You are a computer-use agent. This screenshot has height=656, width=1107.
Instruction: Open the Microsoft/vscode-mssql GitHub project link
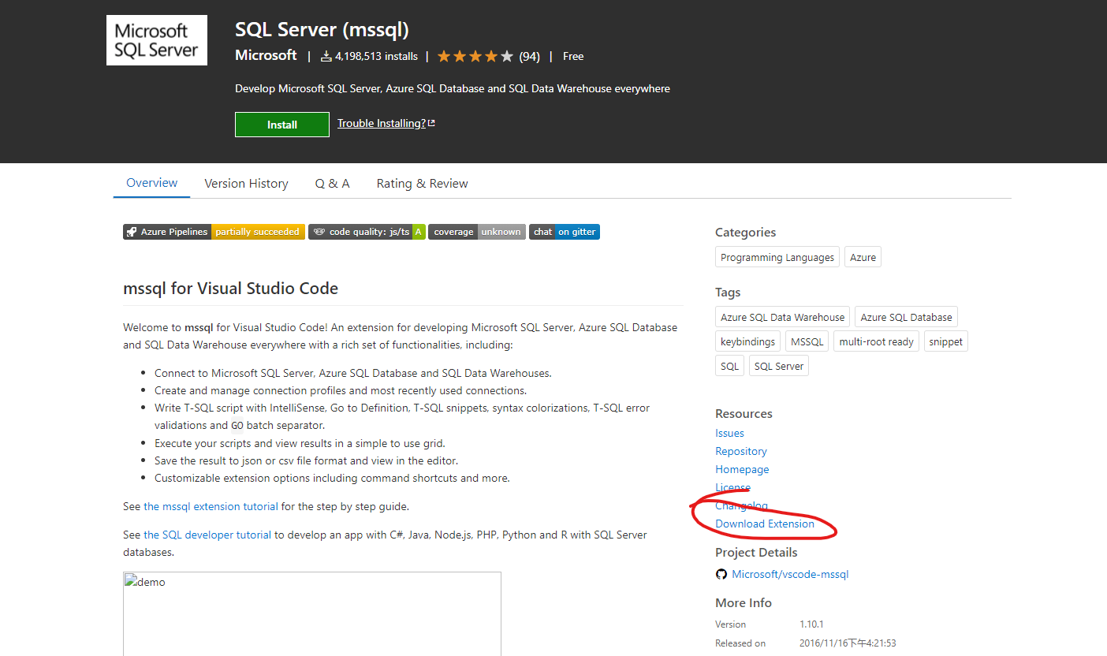point(790,574)
